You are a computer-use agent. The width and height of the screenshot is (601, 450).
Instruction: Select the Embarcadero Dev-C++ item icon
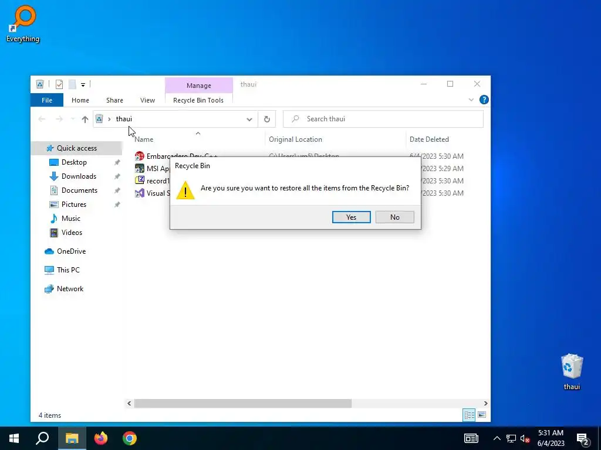(x=140, y=156)
